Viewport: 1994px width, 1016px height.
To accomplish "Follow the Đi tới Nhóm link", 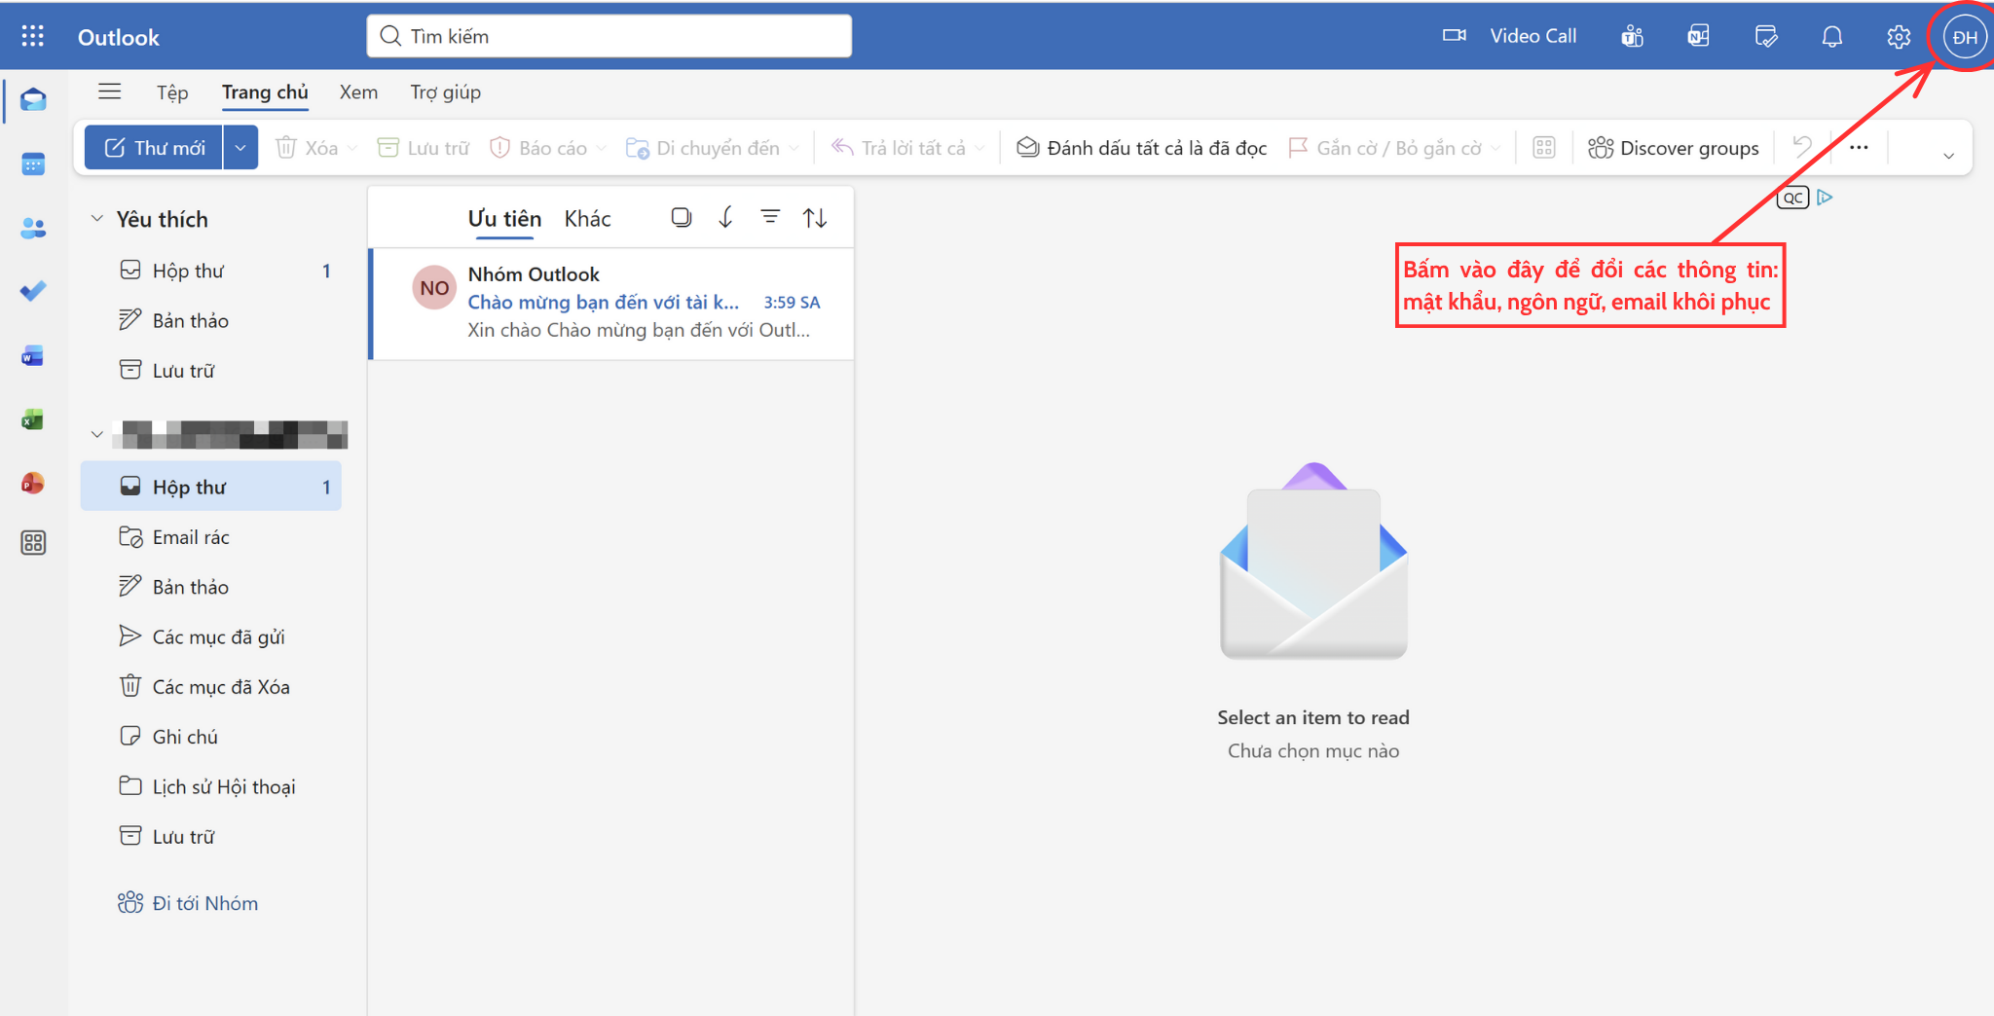I will (x=204, y=903).
